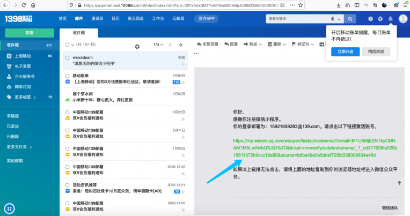This screenshot has width=410, height=216.
Task: Go to next mail page arrow
Action: click(180, 45)
